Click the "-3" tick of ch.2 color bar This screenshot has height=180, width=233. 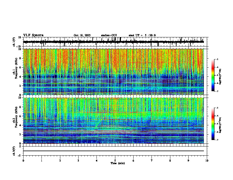pyautogui.click(x=217, y=108)
